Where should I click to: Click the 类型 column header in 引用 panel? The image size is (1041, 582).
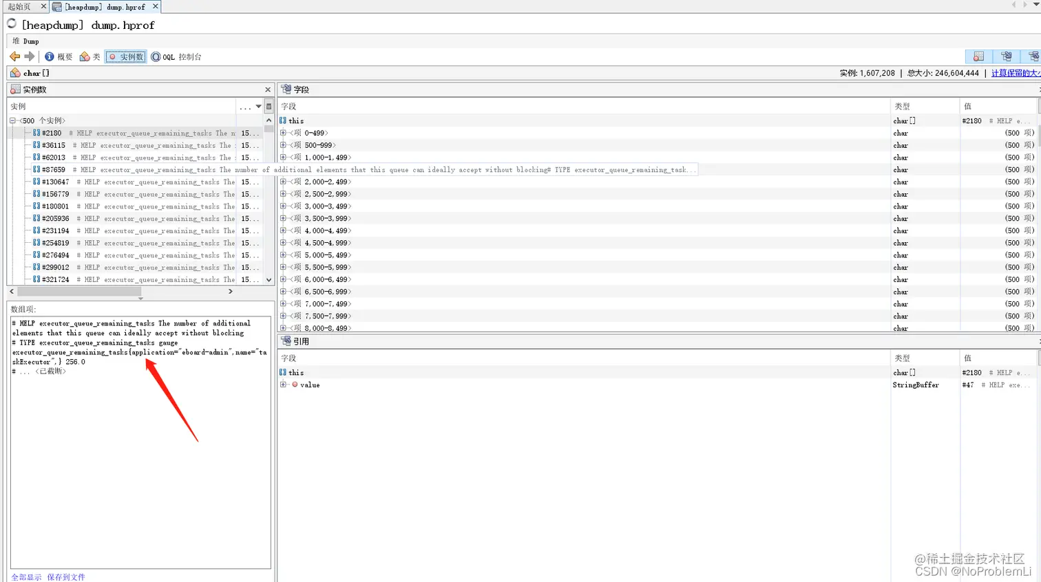pyautogui.click(x=925, y=358)
